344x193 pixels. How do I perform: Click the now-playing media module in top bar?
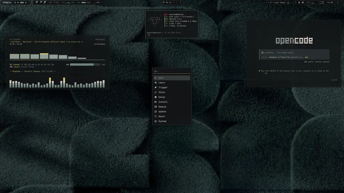[279, 3]
